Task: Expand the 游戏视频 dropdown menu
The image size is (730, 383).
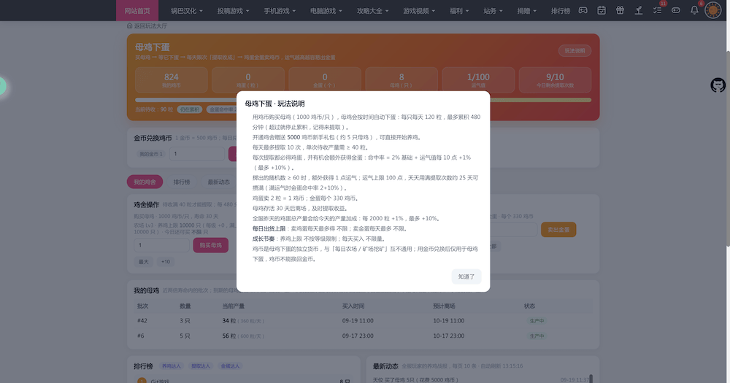Action: click(420, 11)
